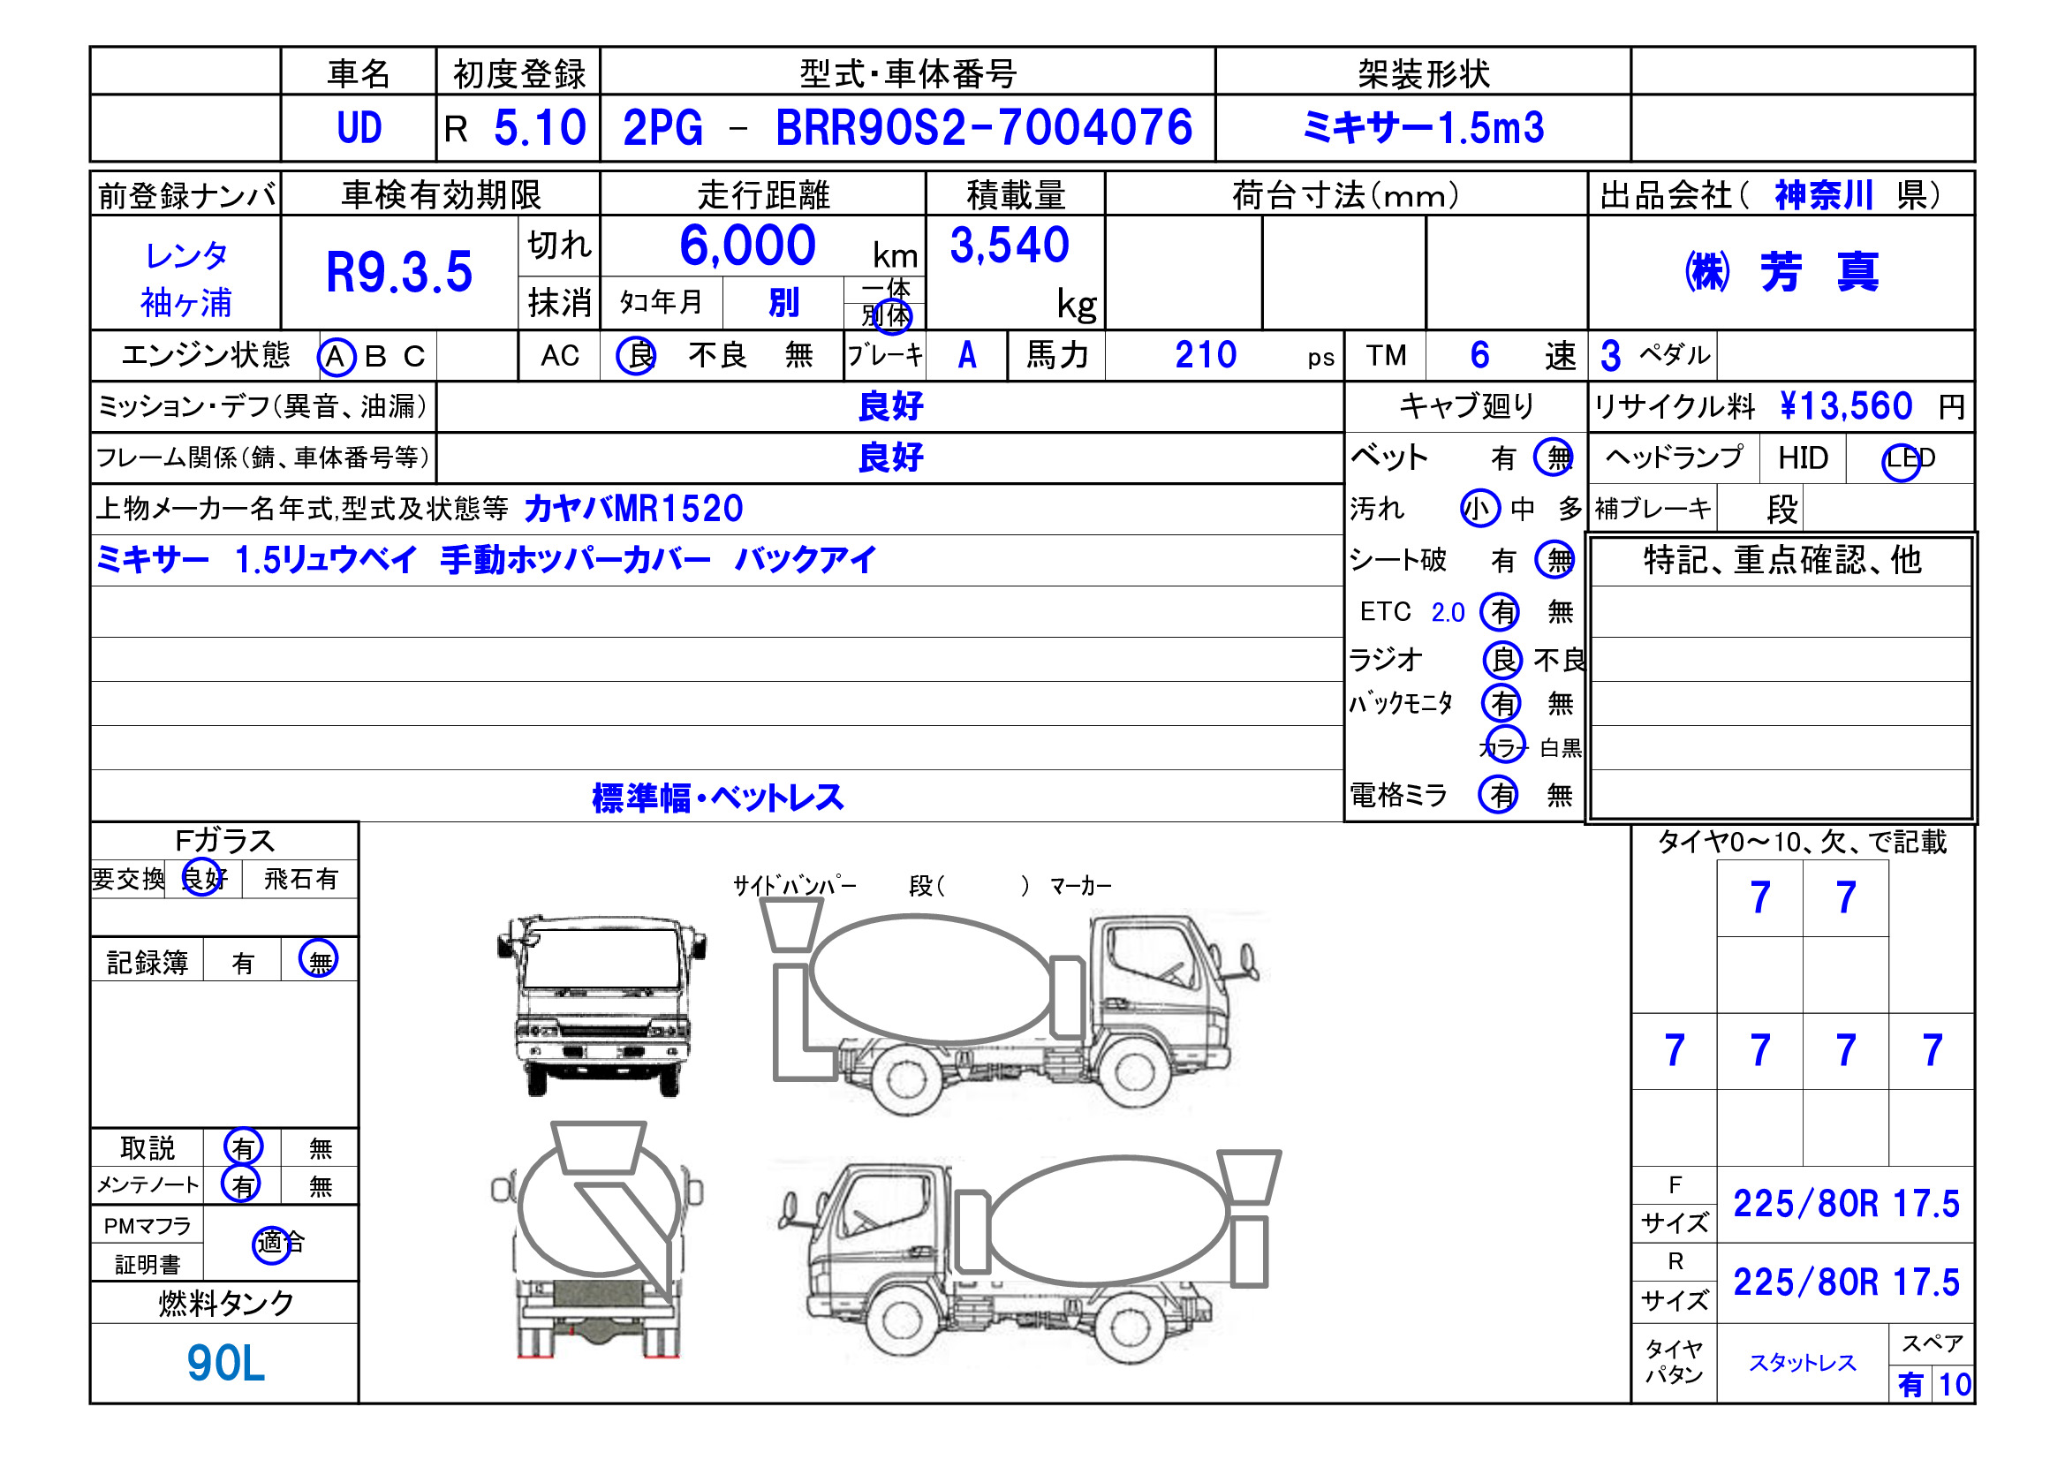Click the left side mixer truck diagram
The image size is (2065, 1460).
coord(1030,1255)
